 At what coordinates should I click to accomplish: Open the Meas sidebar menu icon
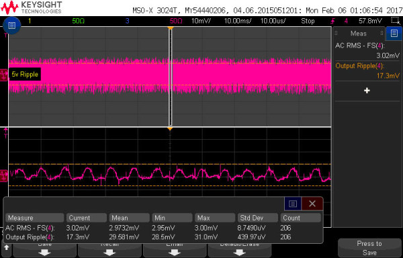tap(394, 33)
